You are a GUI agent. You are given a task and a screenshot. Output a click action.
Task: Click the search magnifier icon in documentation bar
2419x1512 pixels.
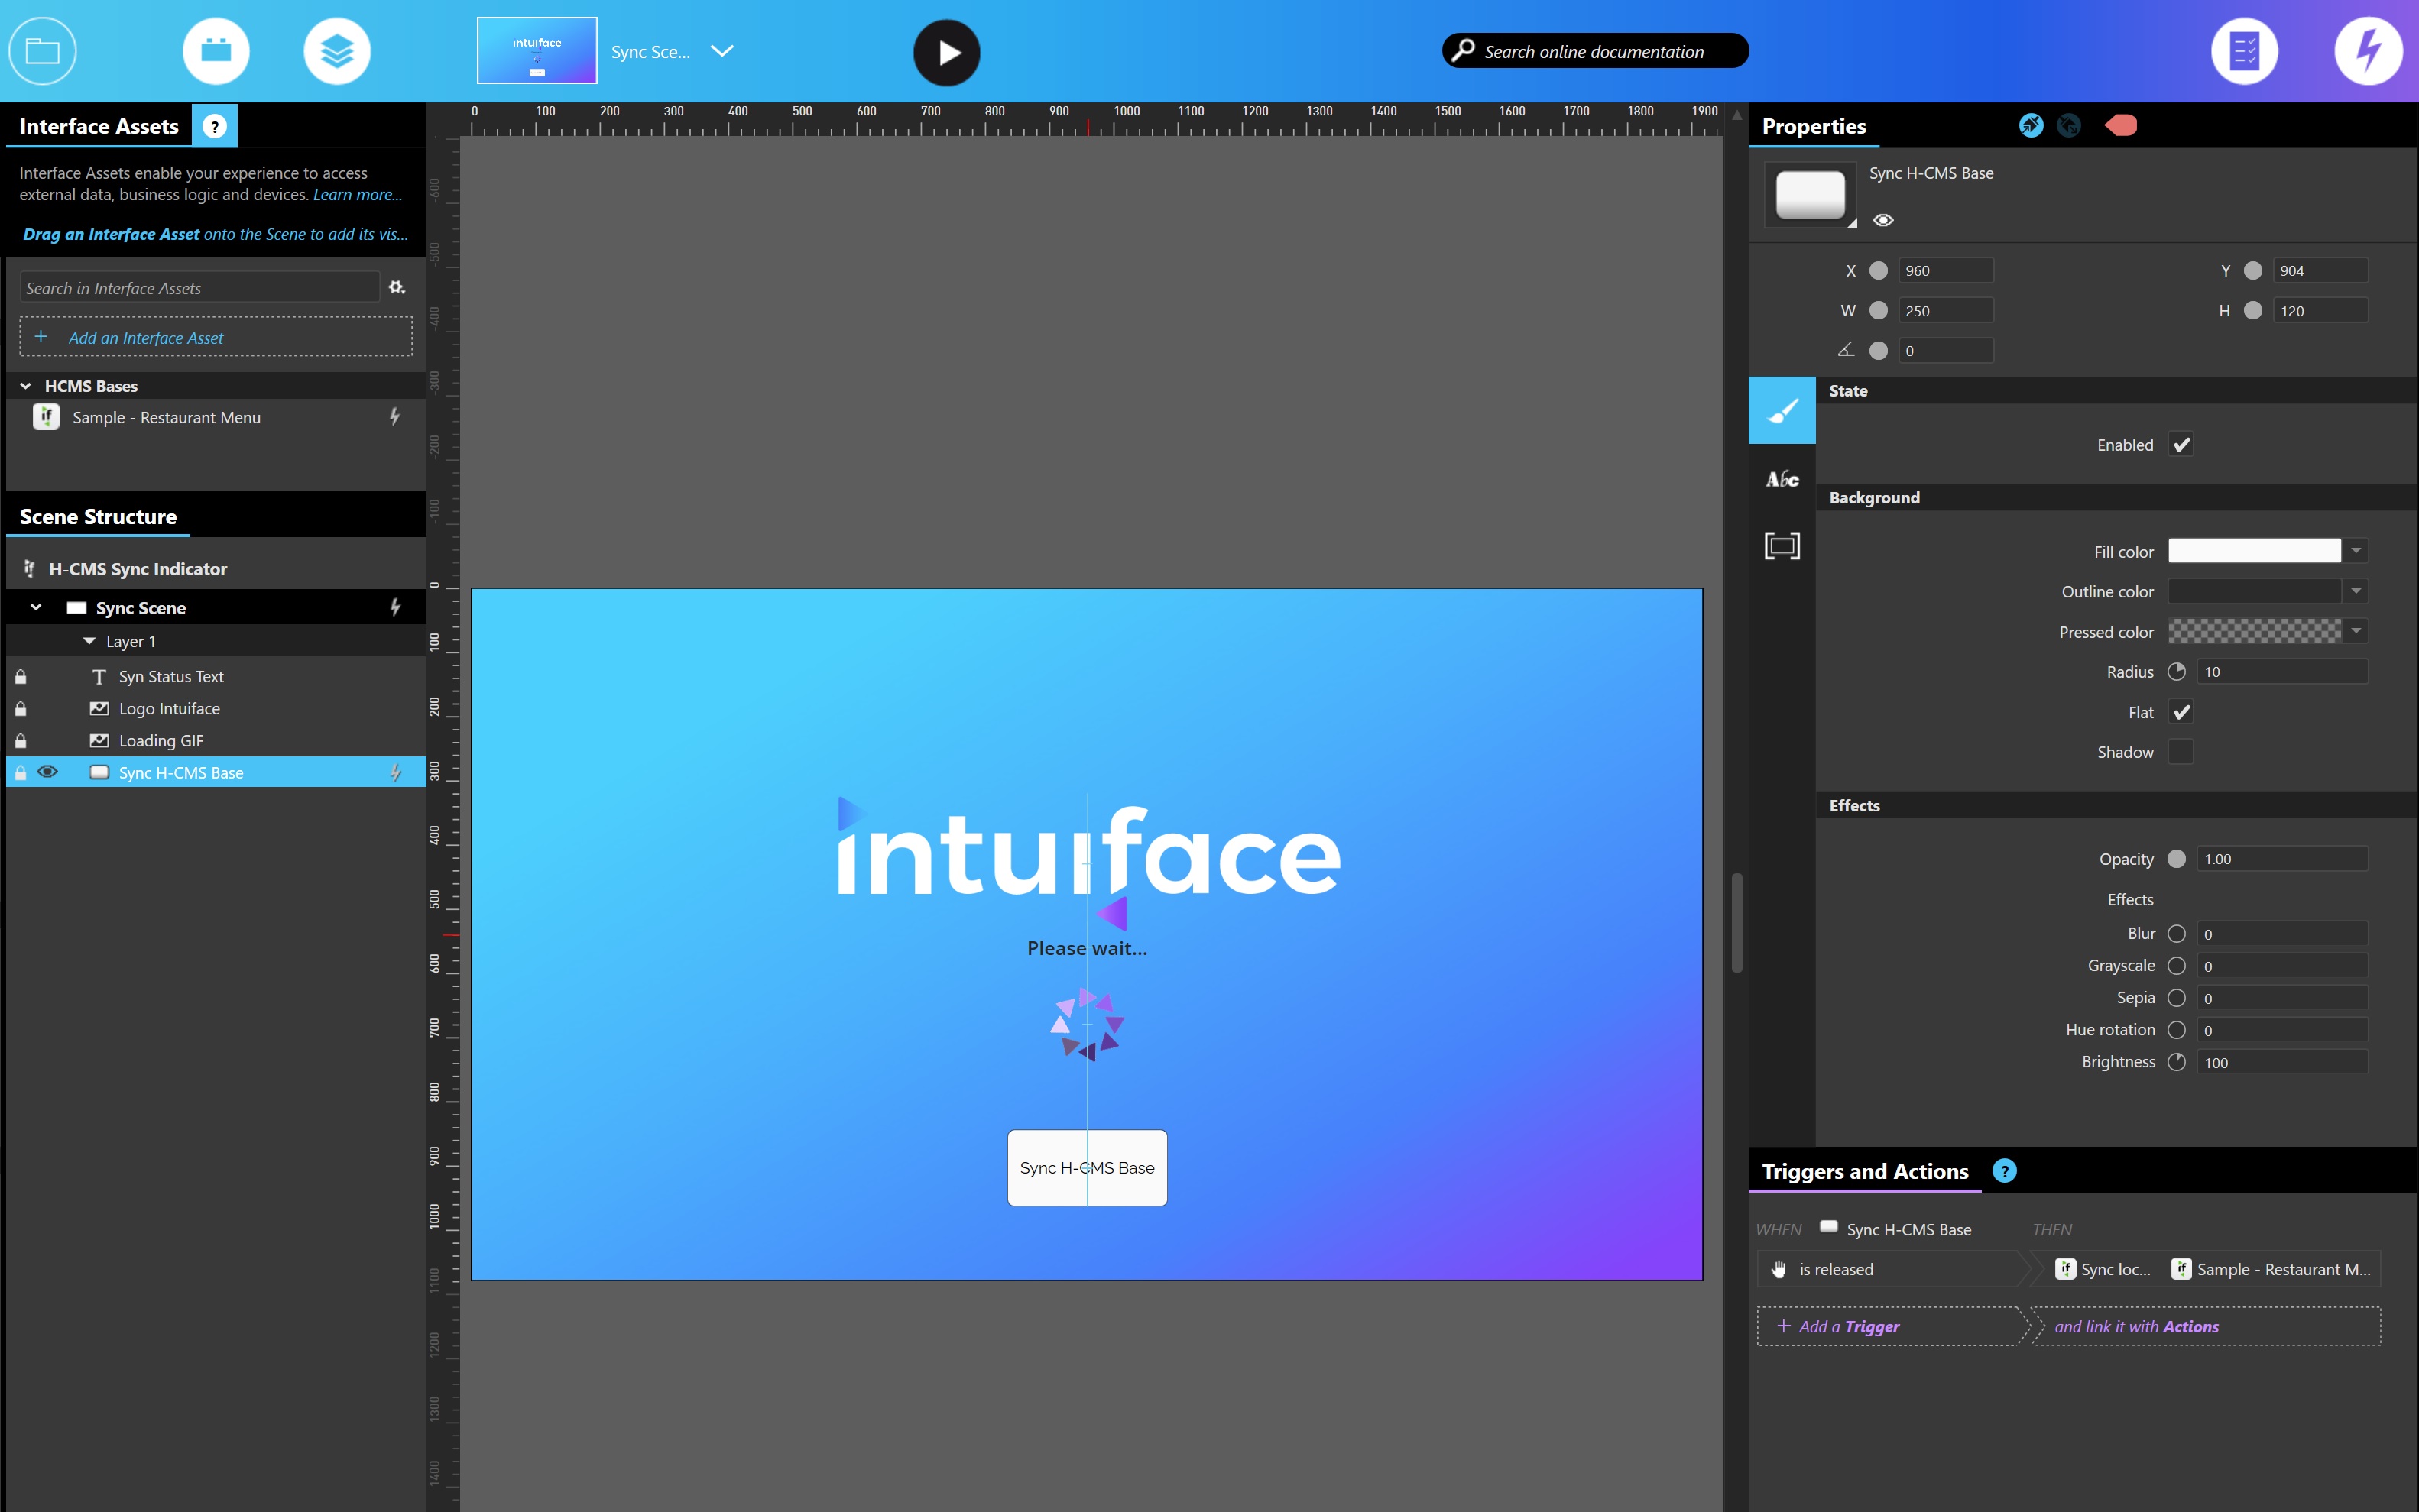click(x=1463, y=50)
